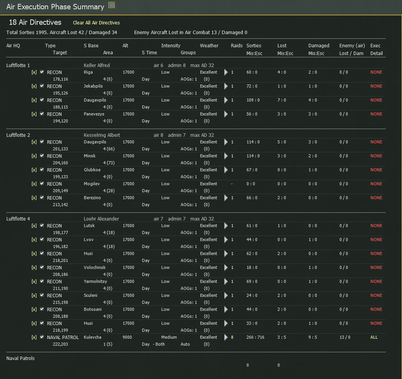Click the icon beside the Air Execution title
The image size is (402, 379).
coord(112,5)
